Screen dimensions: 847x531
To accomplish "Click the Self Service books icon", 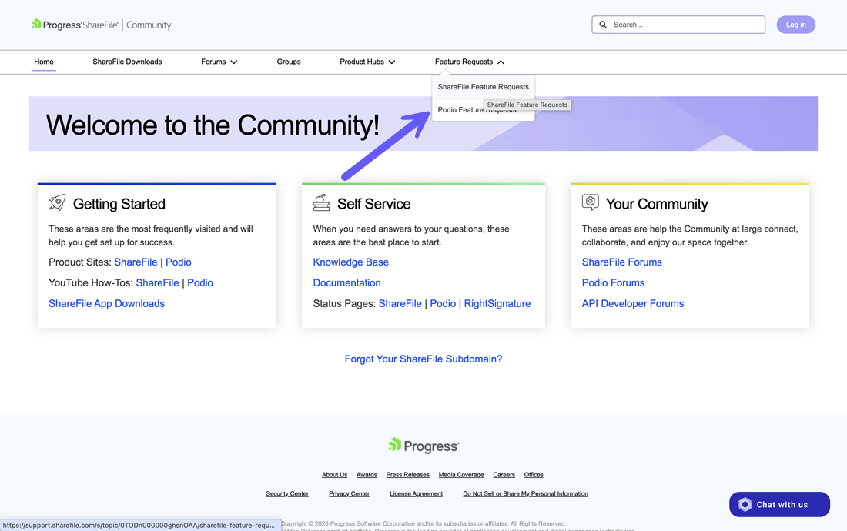I will [321, 202].
